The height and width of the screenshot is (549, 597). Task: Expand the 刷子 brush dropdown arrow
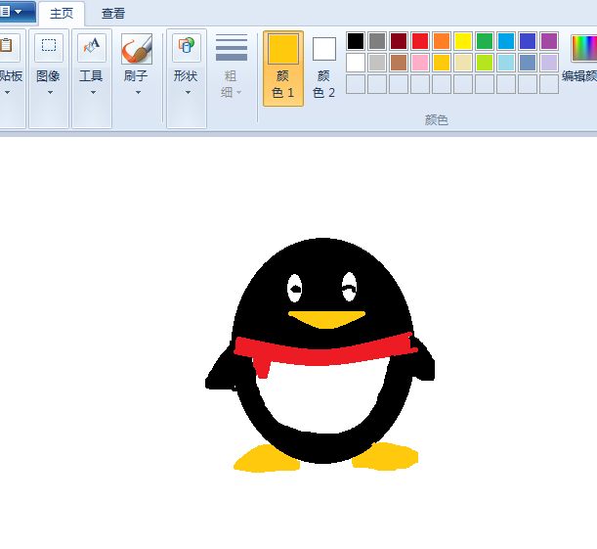coord(138,92)
